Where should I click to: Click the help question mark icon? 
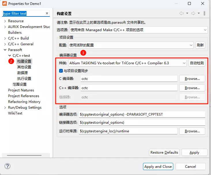(8, 166)
